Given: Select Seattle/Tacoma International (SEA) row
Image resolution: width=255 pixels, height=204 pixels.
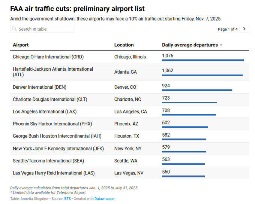Looking at the screenshot, I should (x=48, y=161).
